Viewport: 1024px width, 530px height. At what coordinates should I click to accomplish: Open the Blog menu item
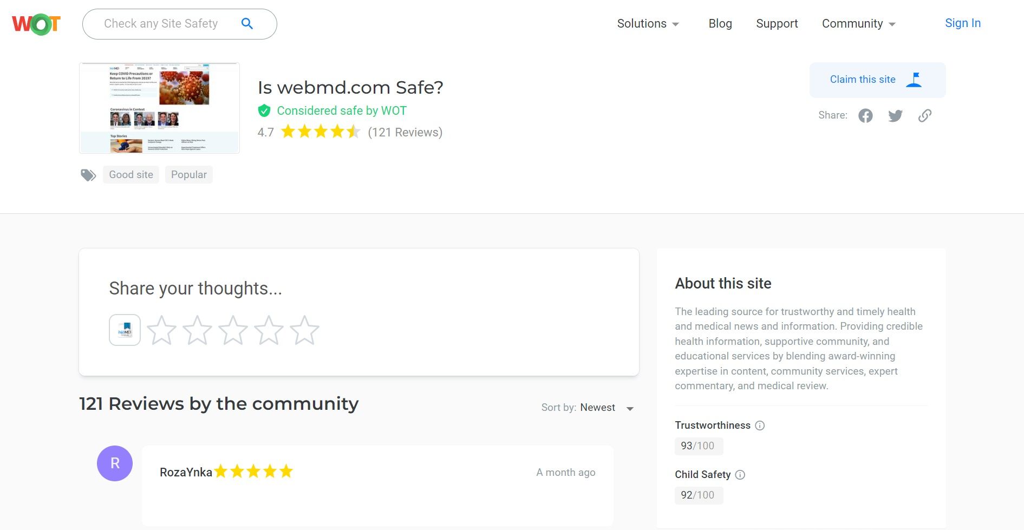(x=720, y=24)
